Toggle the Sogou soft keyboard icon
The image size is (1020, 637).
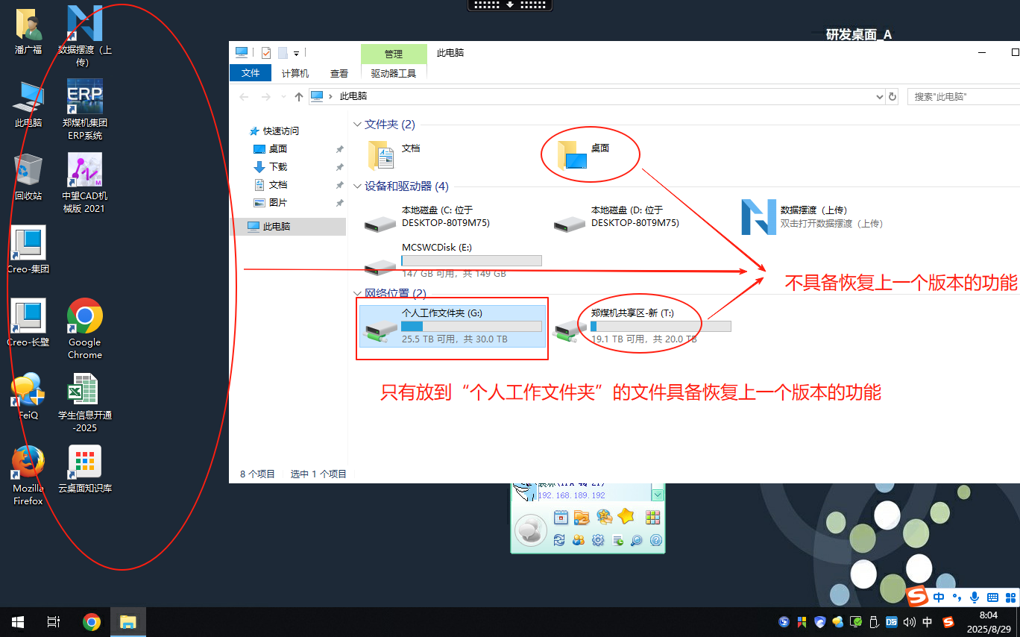coord(992,597)
